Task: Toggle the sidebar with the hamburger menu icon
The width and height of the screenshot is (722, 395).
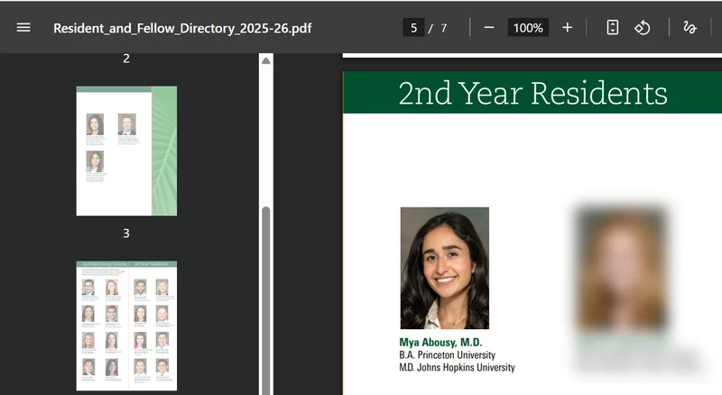Action: [x=23, y=28]
